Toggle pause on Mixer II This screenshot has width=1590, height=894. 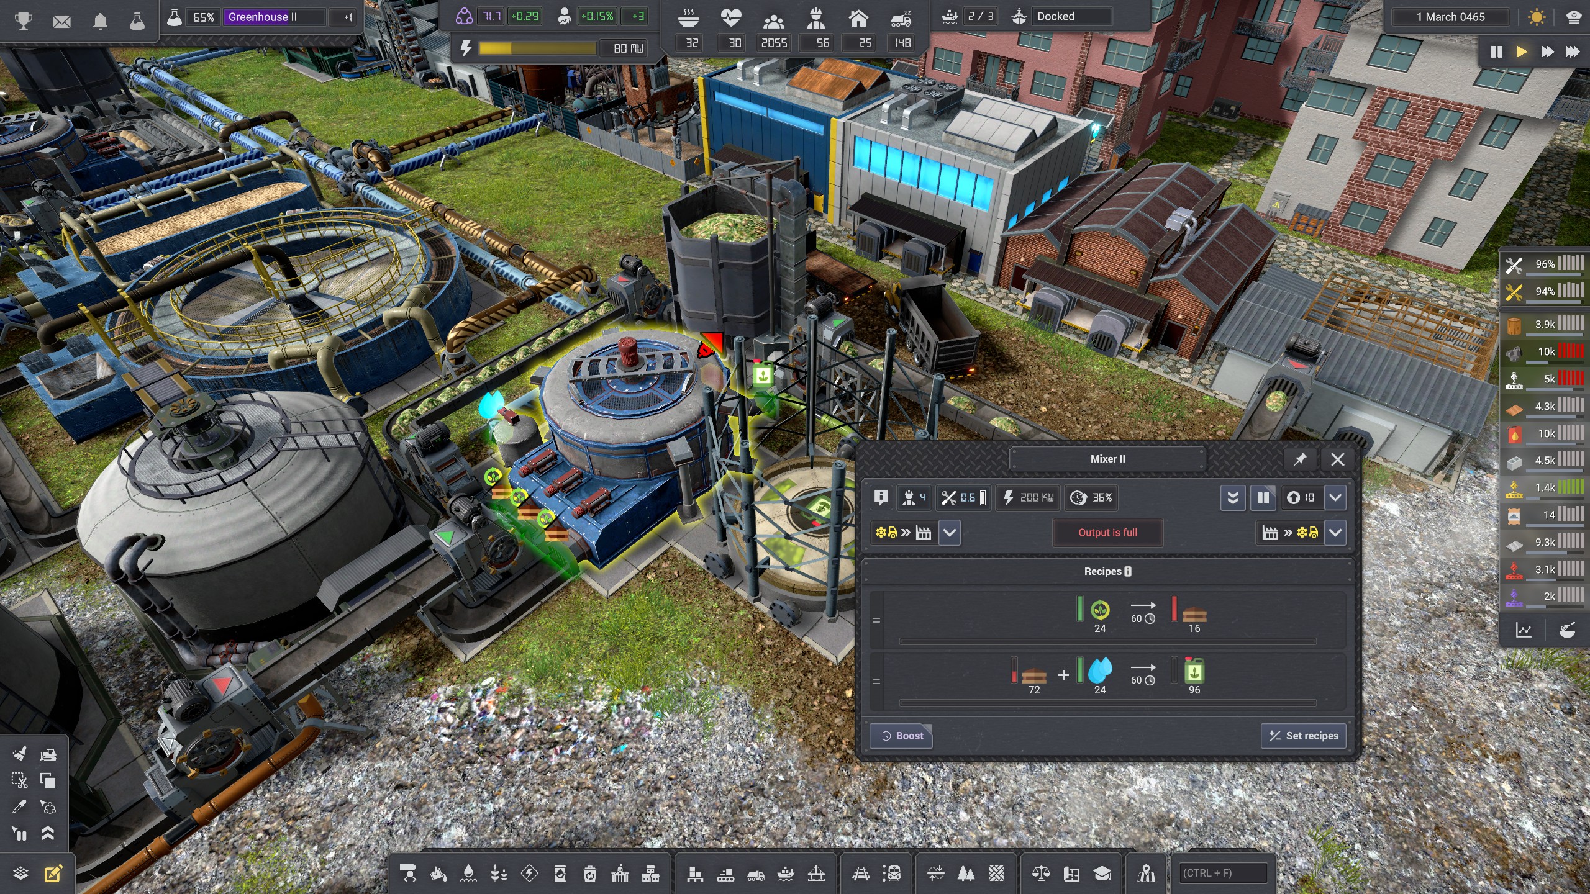pyautogui.click(x=1263, y=498)
